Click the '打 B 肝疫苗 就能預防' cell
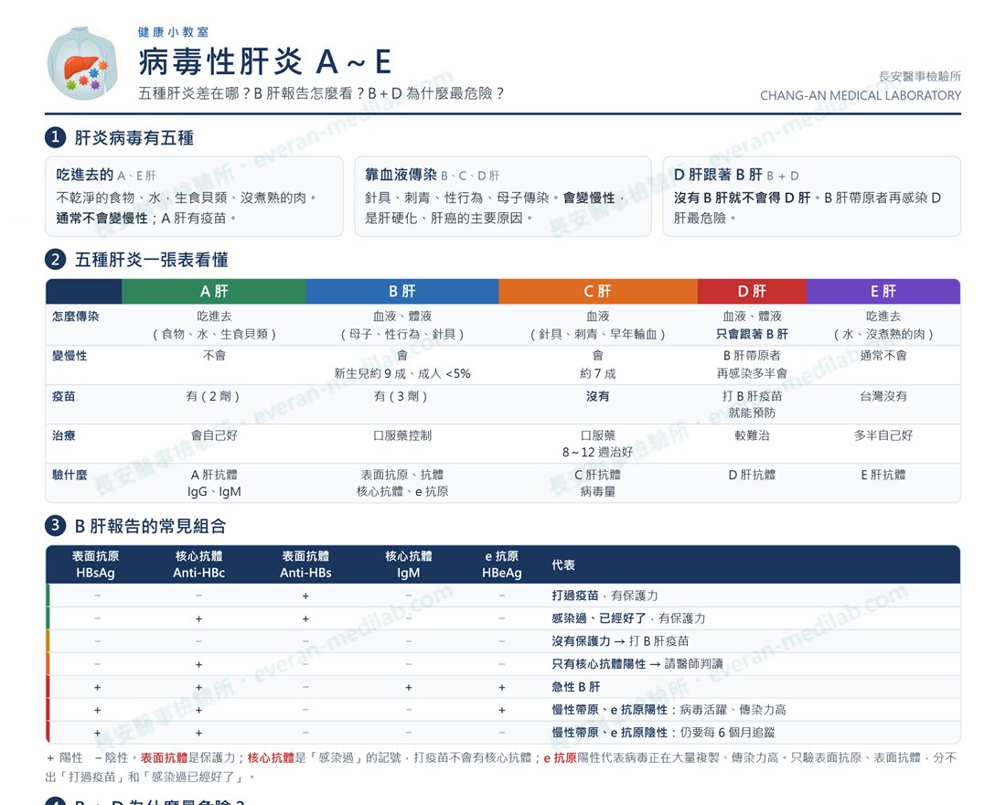 (x=752, y=404)
